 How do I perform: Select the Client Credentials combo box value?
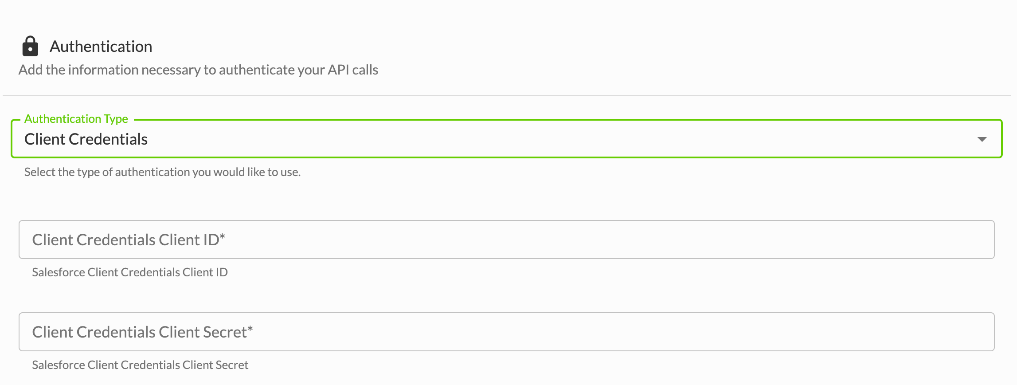(86, 139)
